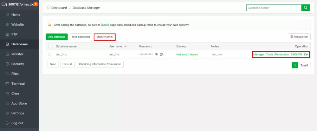Sort by the Username column arrow

[x=125, y=46]
